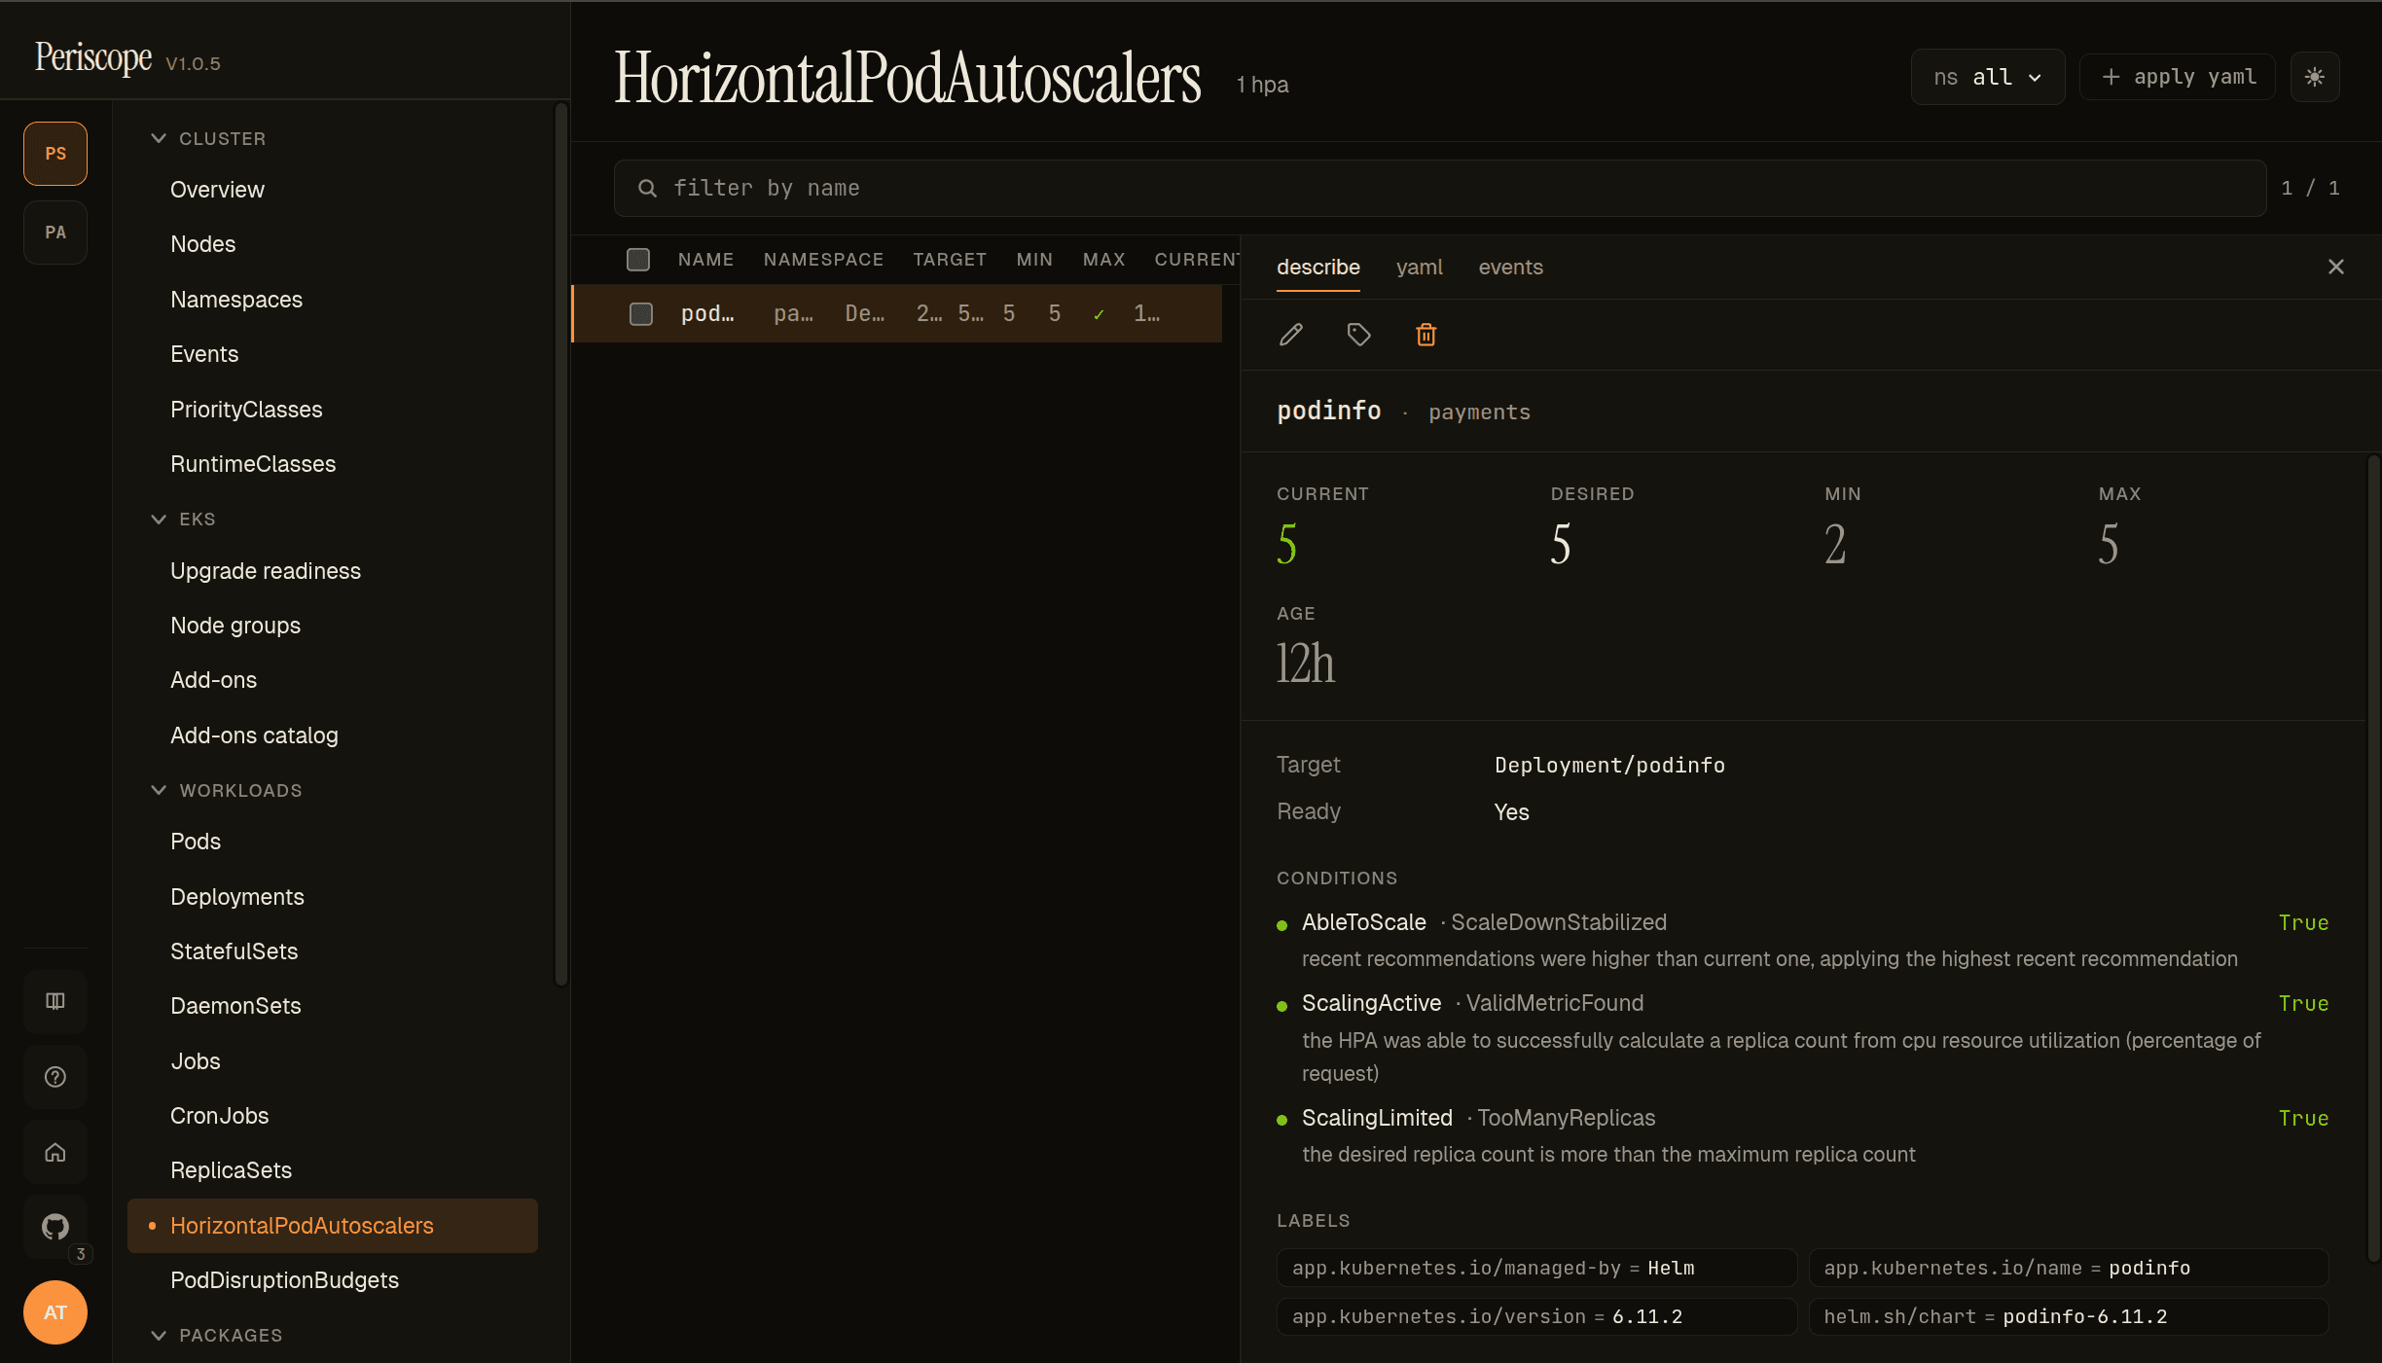Expand the PACKAGES section
Viewport: 2382px width, 1363px height.
[217, 1335]
